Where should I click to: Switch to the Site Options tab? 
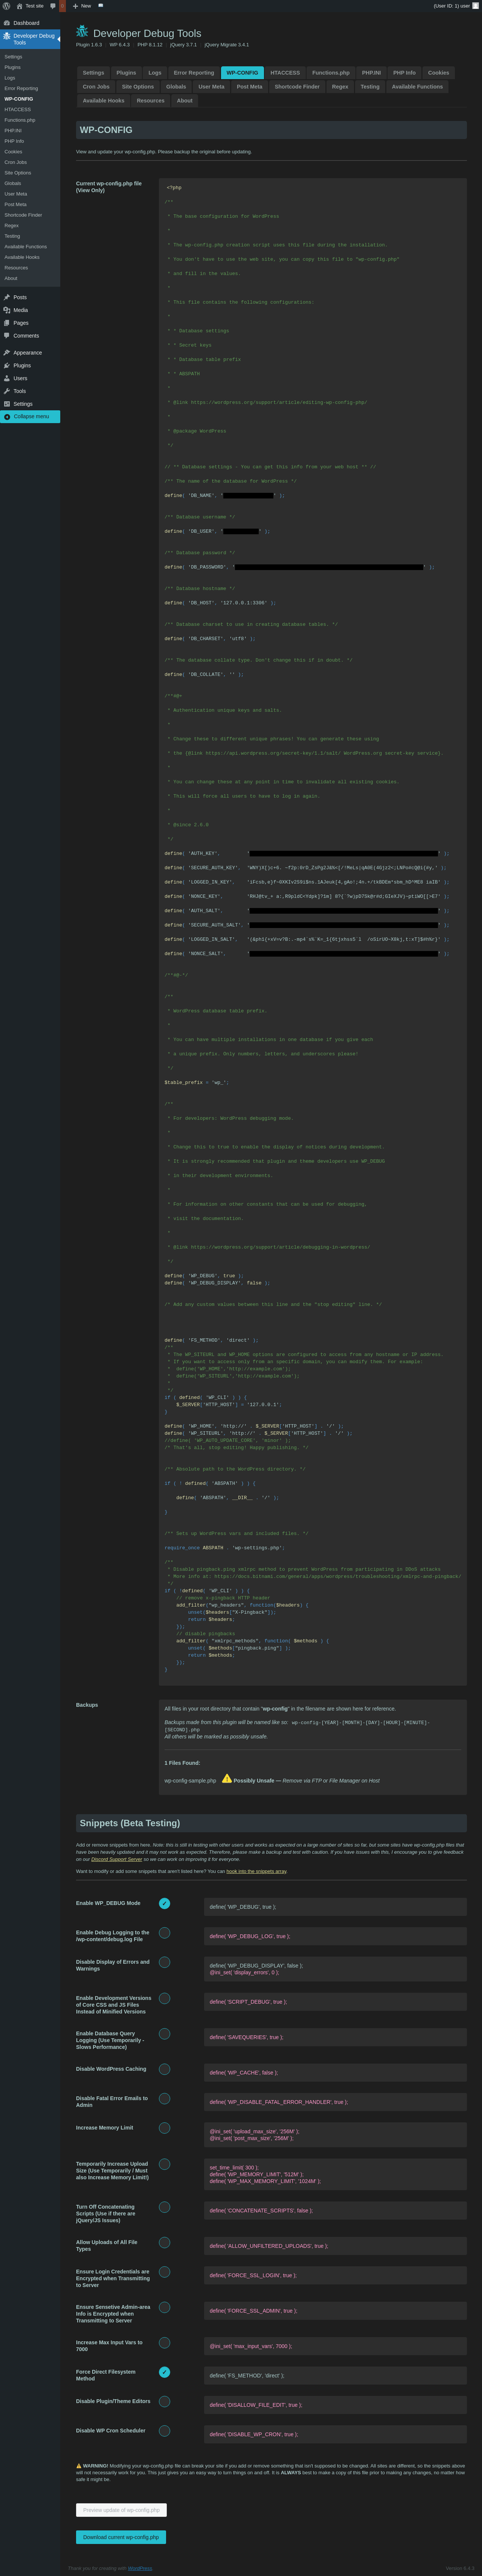[138, 87]
